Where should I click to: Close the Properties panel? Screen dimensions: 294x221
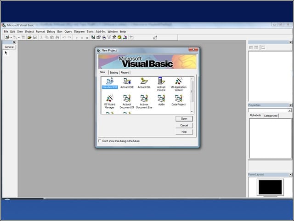click(290, 105)
